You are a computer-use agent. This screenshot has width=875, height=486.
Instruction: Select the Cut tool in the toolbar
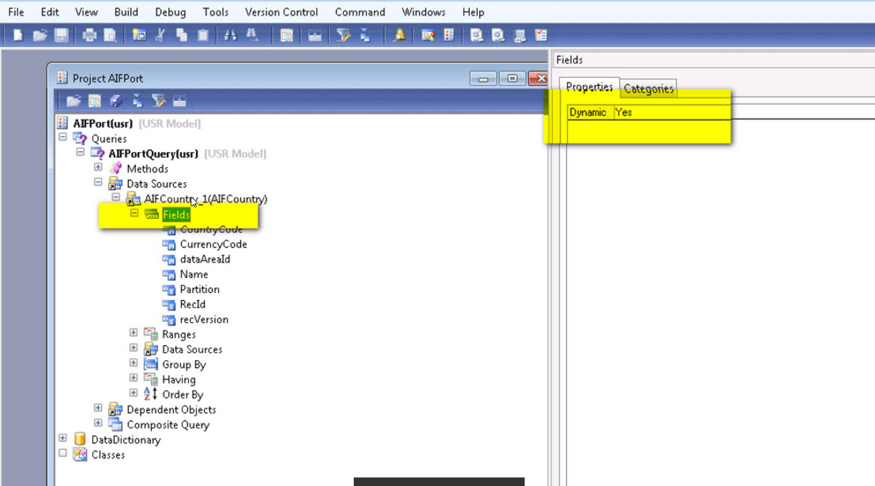(x=160, y=35)
